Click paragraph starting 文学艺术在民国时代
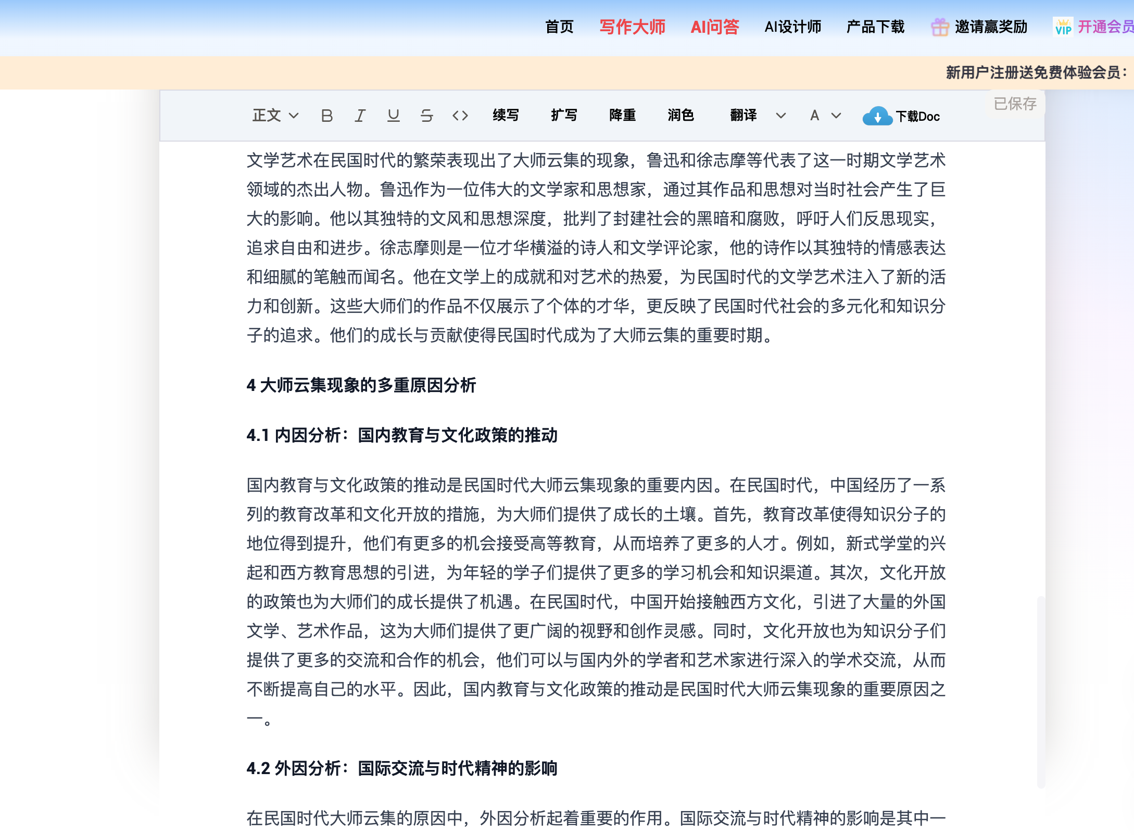Viewport: 1134px width, 835px height. coord(596,247)
